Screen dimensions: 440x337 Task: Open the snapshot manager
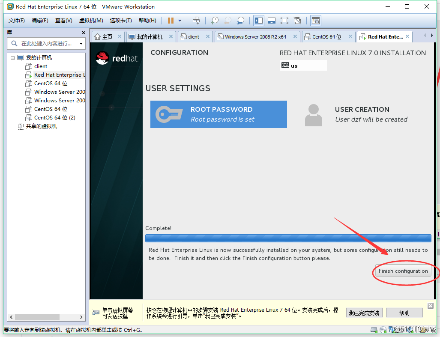point(240,21)
